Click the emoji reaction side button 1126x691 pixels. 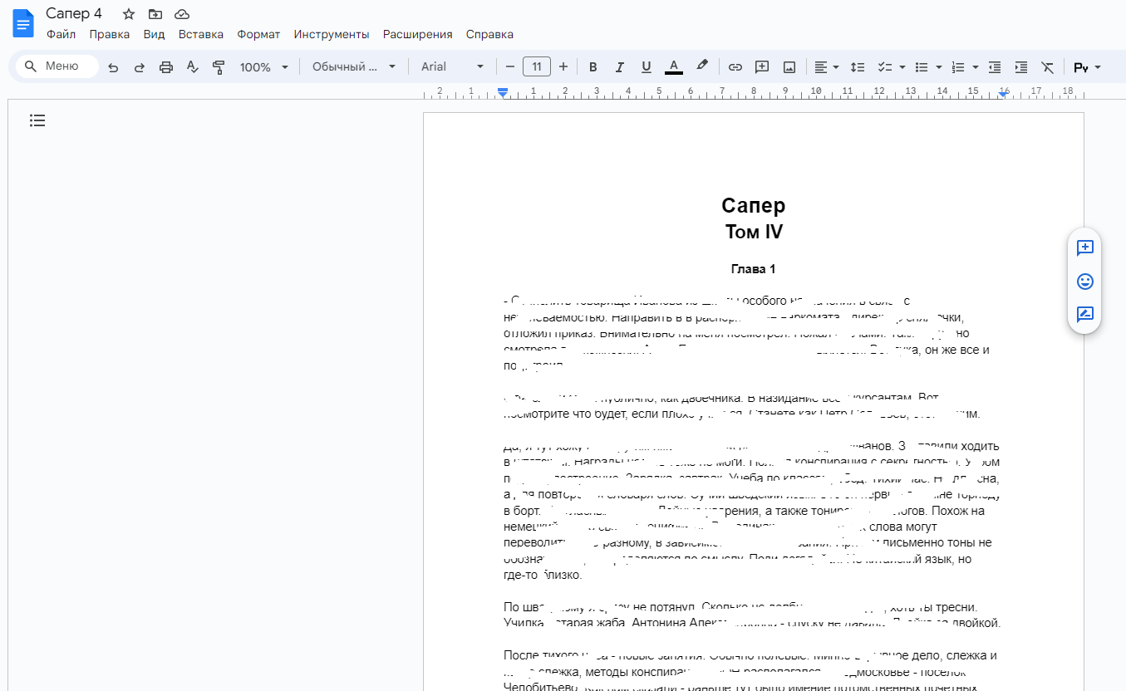[1084, 282]
